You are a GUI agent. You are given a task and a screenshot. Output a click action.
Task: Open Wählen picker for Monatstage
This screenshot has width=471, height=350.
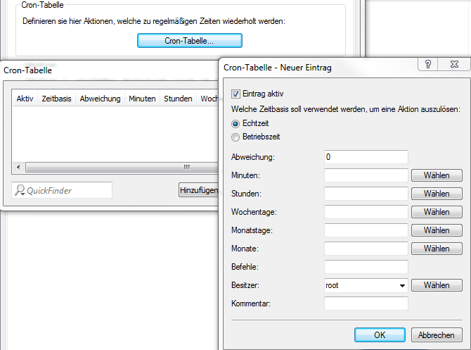point(437,230)
